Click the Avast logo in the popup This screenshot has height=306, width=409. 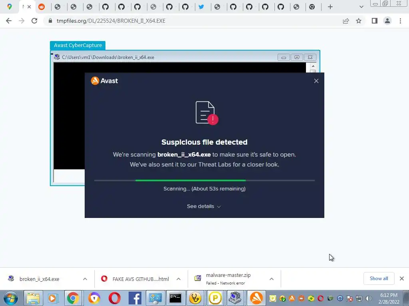(x=104, y=80)
